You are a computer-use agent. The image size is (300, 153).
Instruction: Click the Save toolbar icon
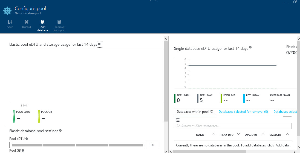pyautogui.click(x=10, y=22)
